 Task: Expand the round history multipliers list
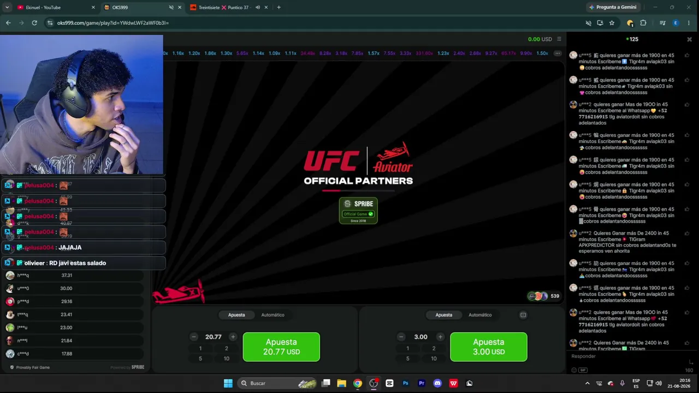(x=558, y=53)
